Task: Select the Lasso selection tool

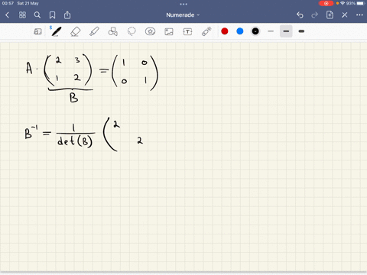Action: [132, 31]
